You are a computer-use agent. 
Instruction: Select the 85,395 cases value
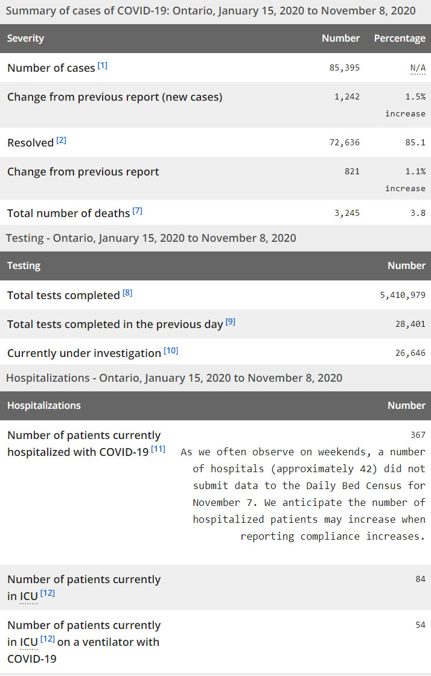coord(344,68)
